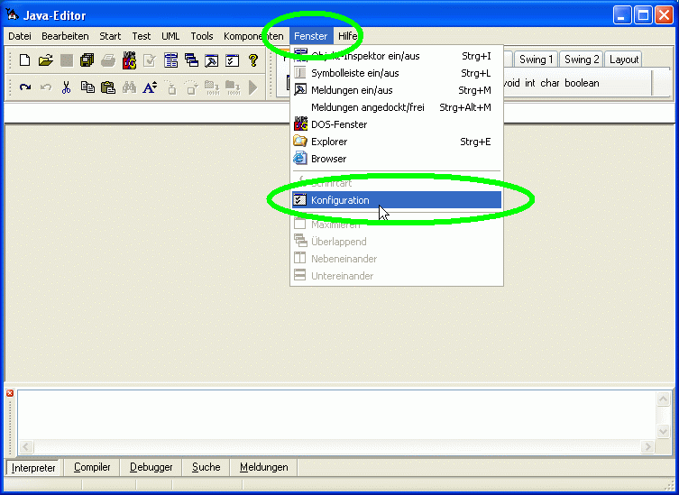
Task: Toggle Meldungen ein/aus in the menu
Action: coord(352,90)
